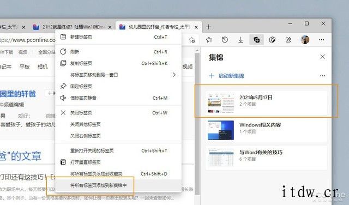This screenshot has height=205, width=349.
Task: Maximize the Edge browser window
Action: pos(306,23)
